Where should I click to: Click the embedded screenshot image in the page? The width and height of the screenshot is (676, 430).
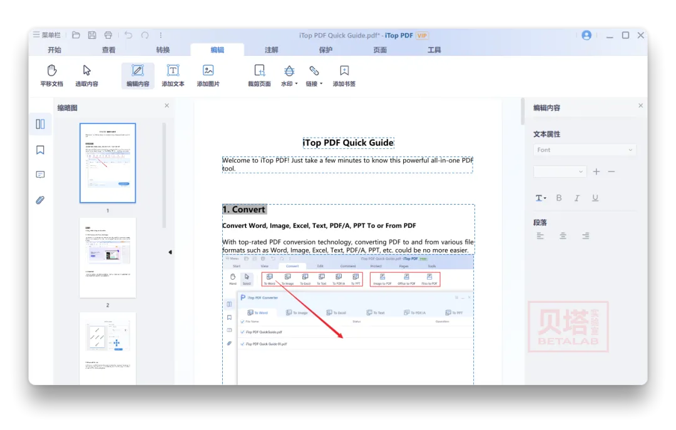coord(349,320)
